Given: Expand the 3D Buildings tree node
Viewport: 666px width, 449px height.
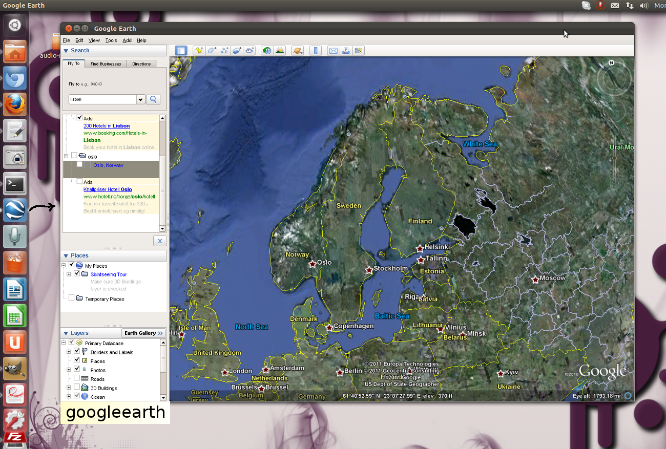Looking at the screenshot, I should click(x=69, y=388).
